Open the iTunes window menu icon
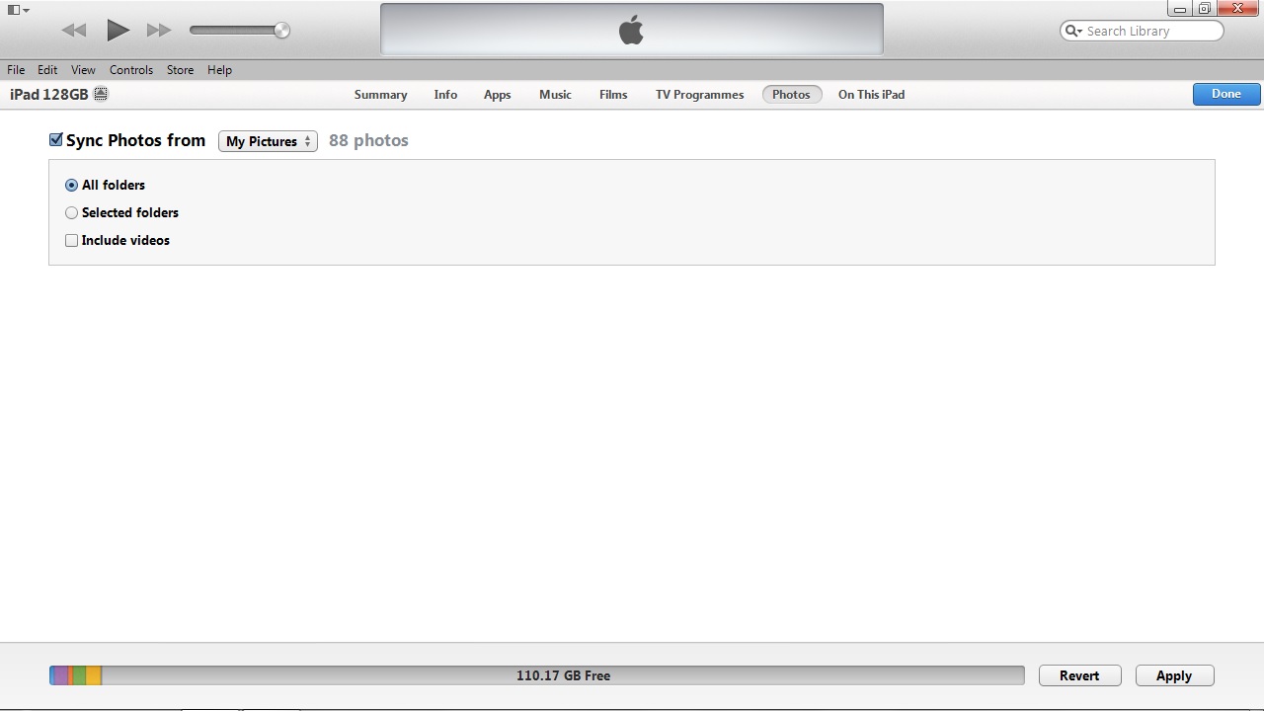1264x711 pixels. click(18, 10)
